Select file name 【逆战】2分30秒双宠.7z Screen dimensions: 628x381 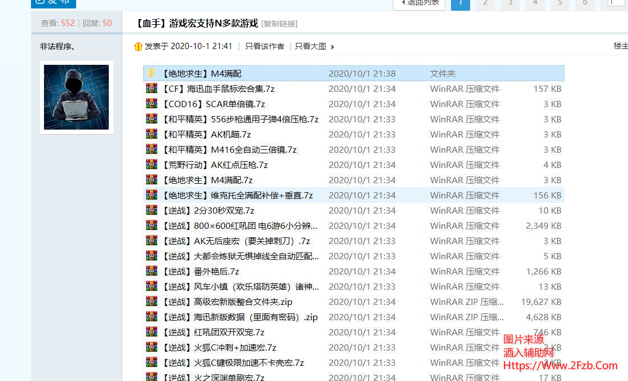[x=208, y=210]
